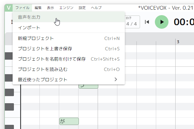194x129 pixels.
Task: Edit the 拍子 4/4 time signature field
Action: 132,22
